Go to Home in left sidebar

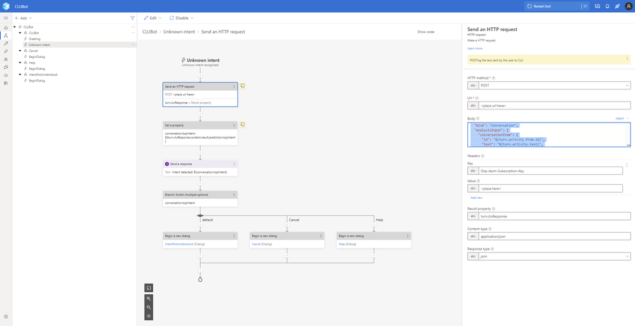[6, 27]
